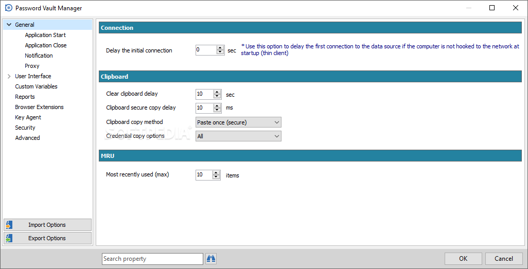Open the Credential copy options dropdown
The image size is (528, 269).
coord(238,136)
